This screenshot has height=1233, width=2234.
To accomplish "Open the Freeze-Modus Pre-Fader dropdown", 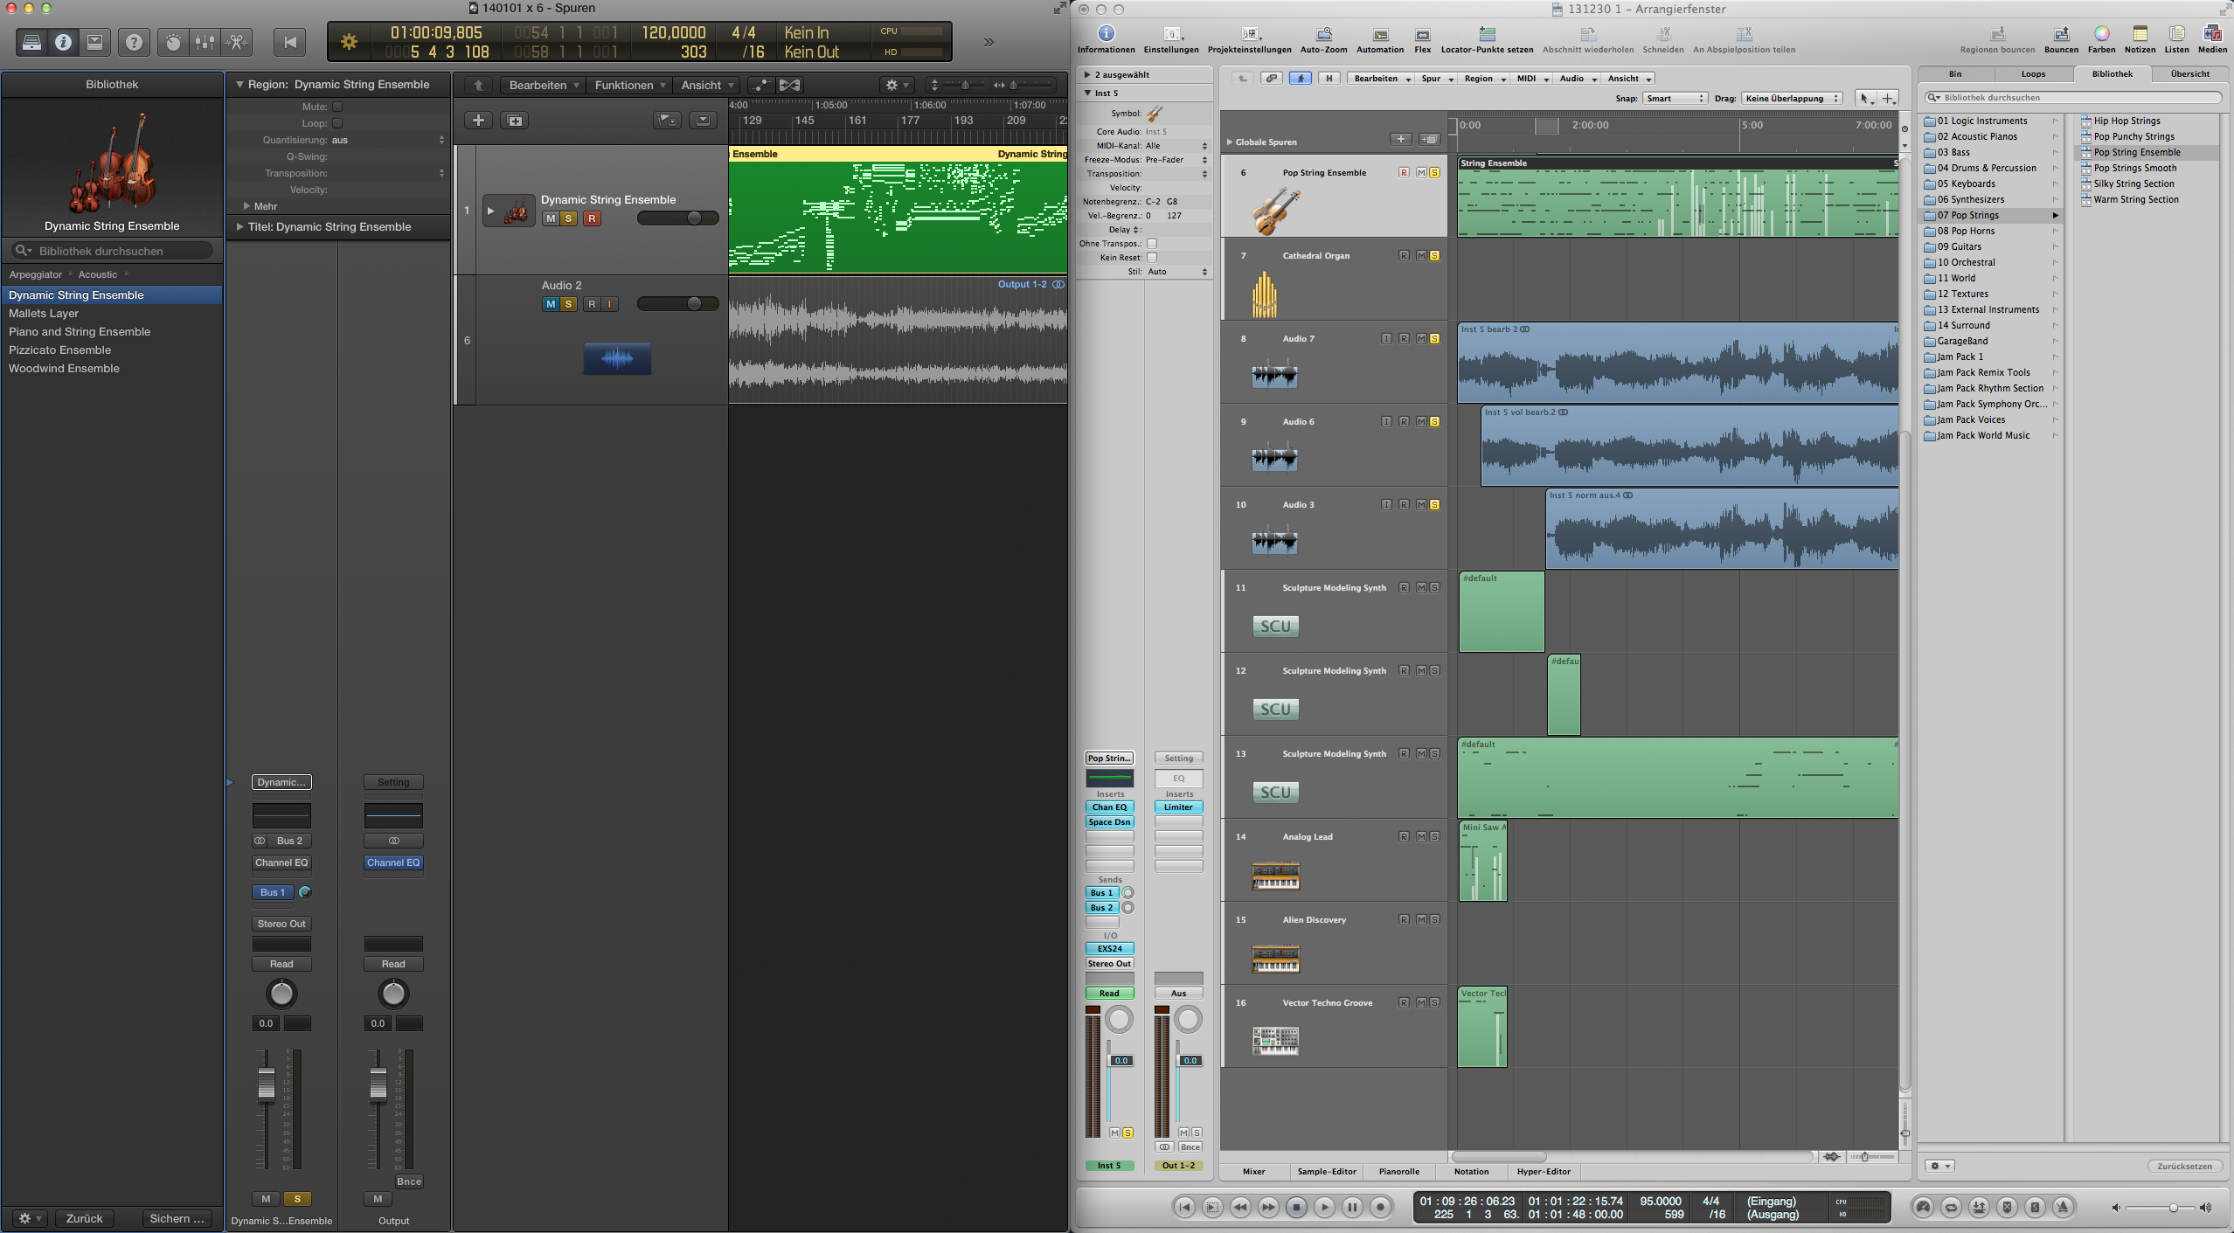I will [x=1176, y=160].
